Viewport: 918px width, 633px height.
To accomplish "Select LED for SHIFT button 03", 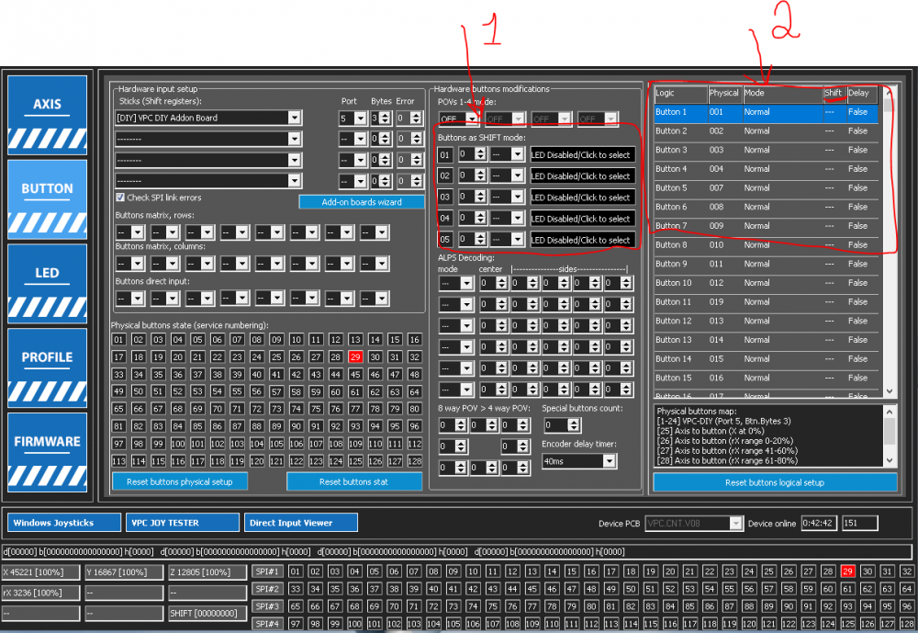I will click(x=582, y=198).
